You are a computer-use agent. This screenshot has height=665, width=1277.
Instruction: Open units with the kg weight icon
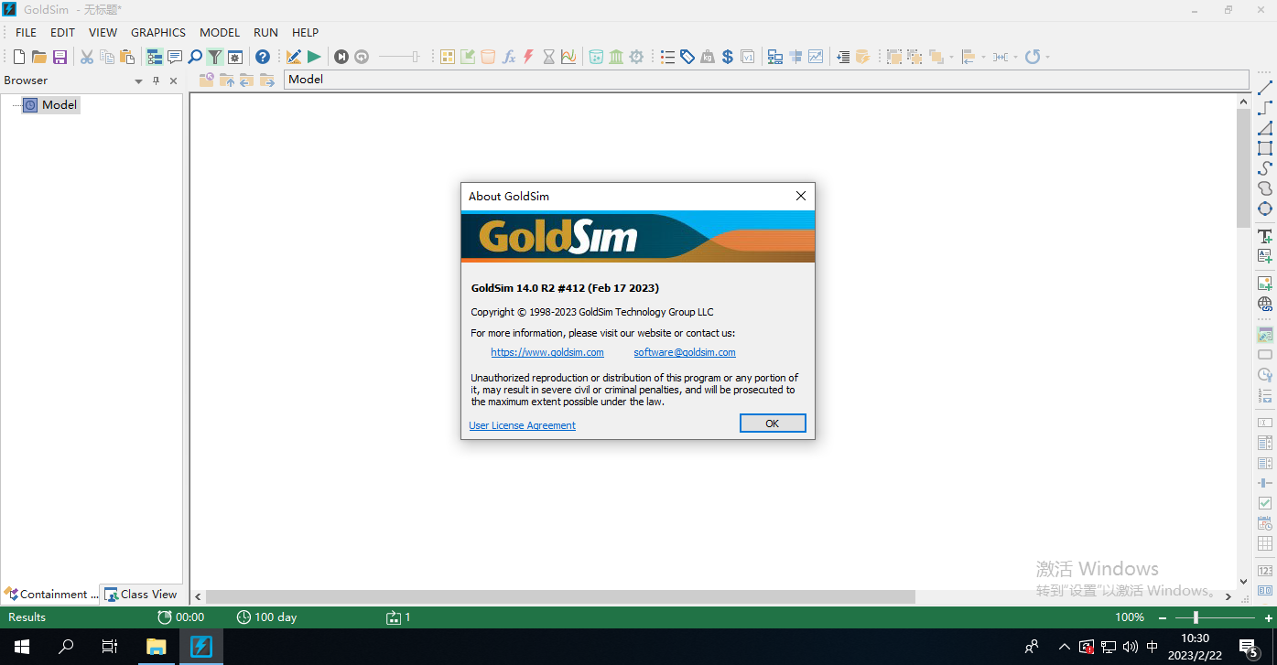pyautogui.click(x=708, y=57)
